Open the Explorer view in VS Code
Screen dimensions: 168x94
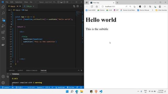coord(3,7)
